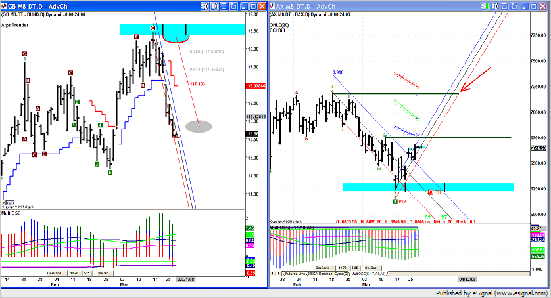Click the symbol link icon in GB chart title bar
The height and width of the screenshot is (298, 551).
[x=206, y=5]
